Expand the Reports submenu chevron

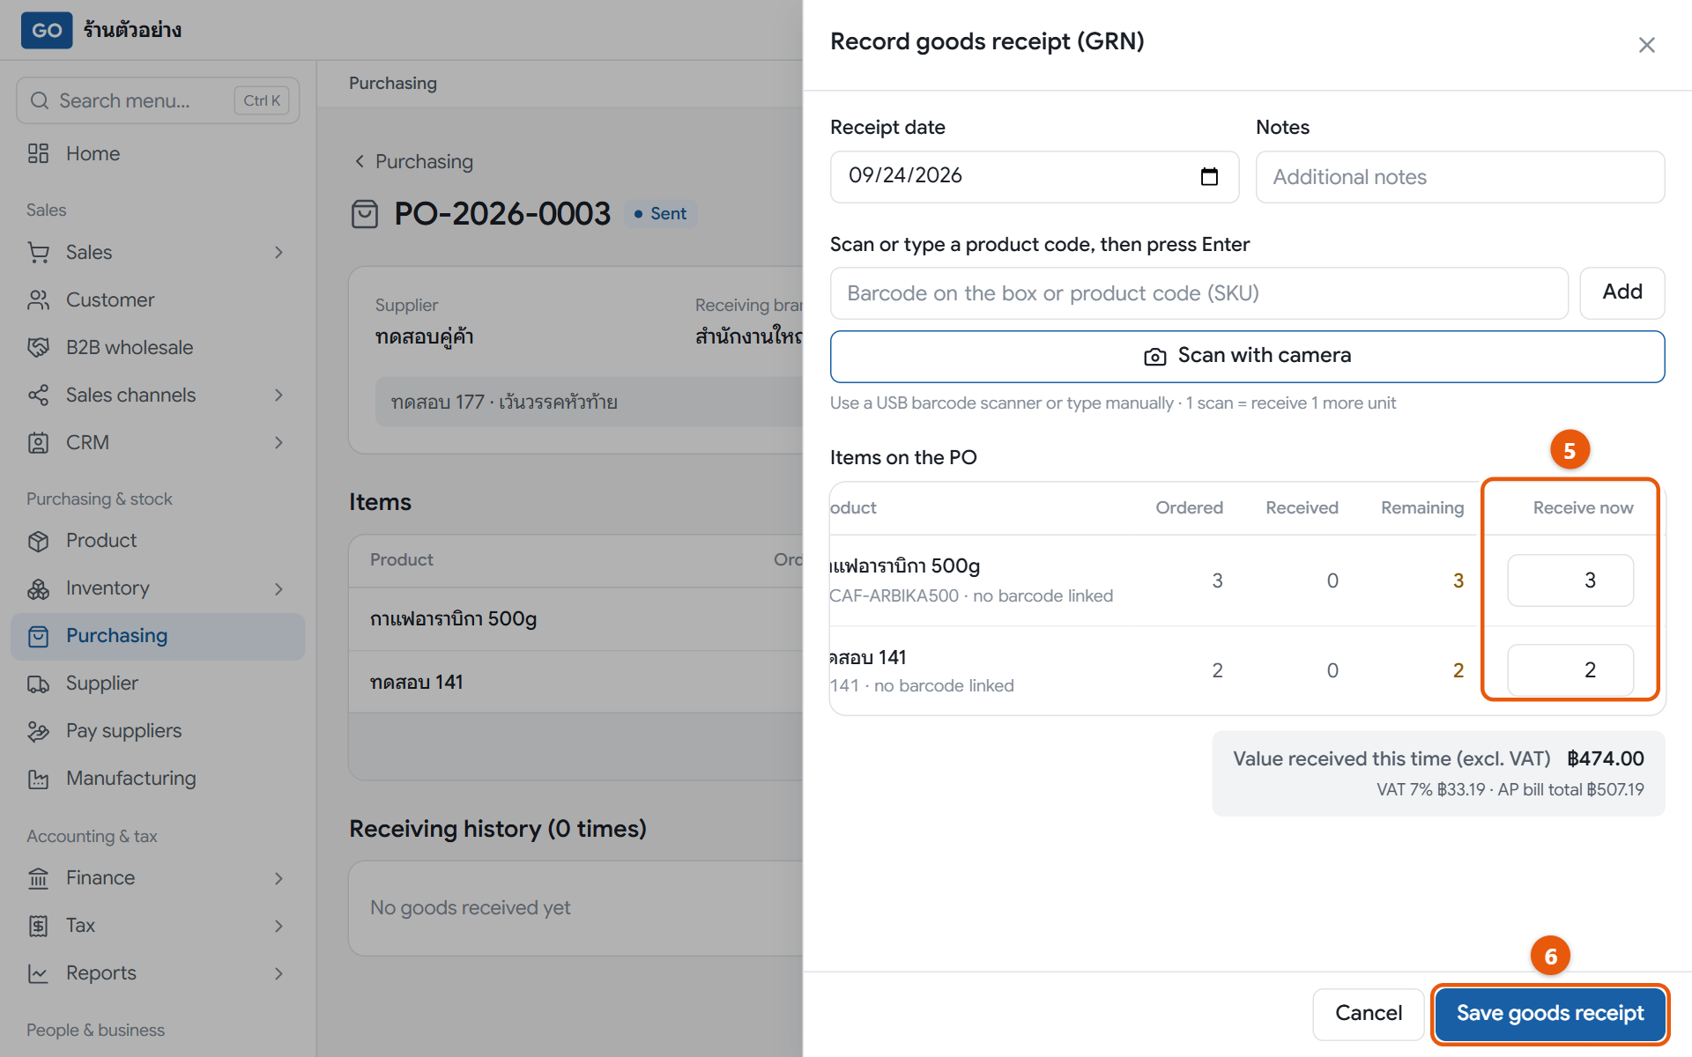(x=278, y=973)
